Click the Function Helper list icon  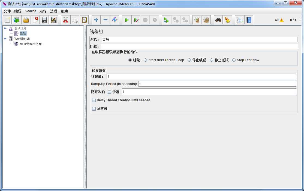[x=239, y=20]
